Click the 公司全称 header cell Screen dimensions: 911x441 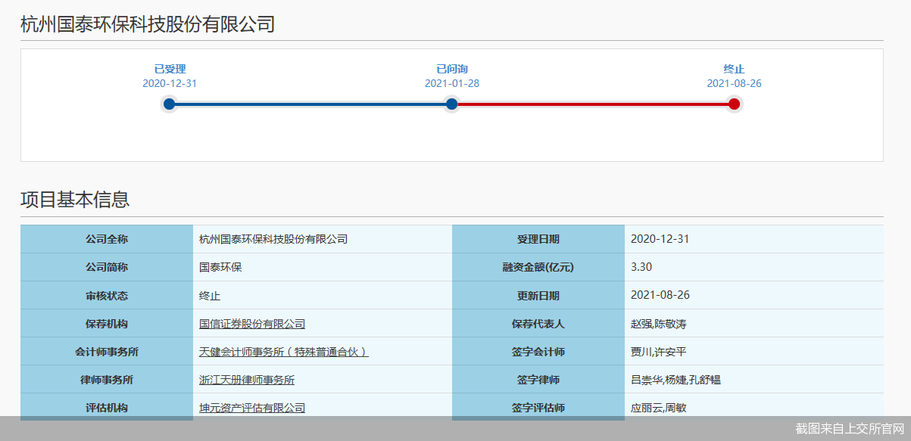[x=107, y=239]
